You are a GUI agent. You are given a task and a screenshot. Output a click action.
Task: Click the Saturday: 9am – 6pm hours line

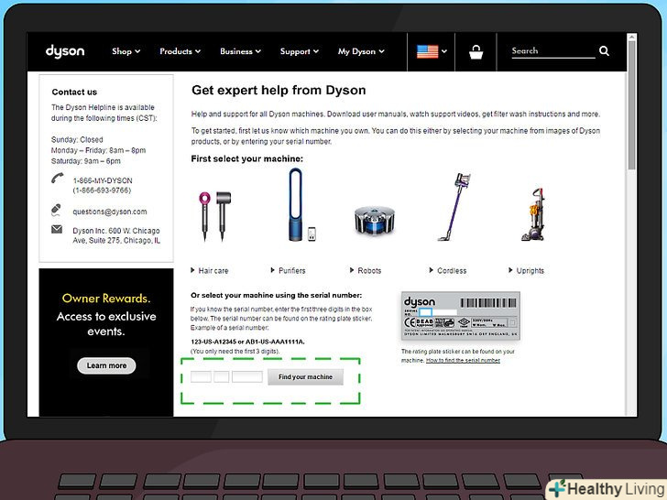(86, 161)
